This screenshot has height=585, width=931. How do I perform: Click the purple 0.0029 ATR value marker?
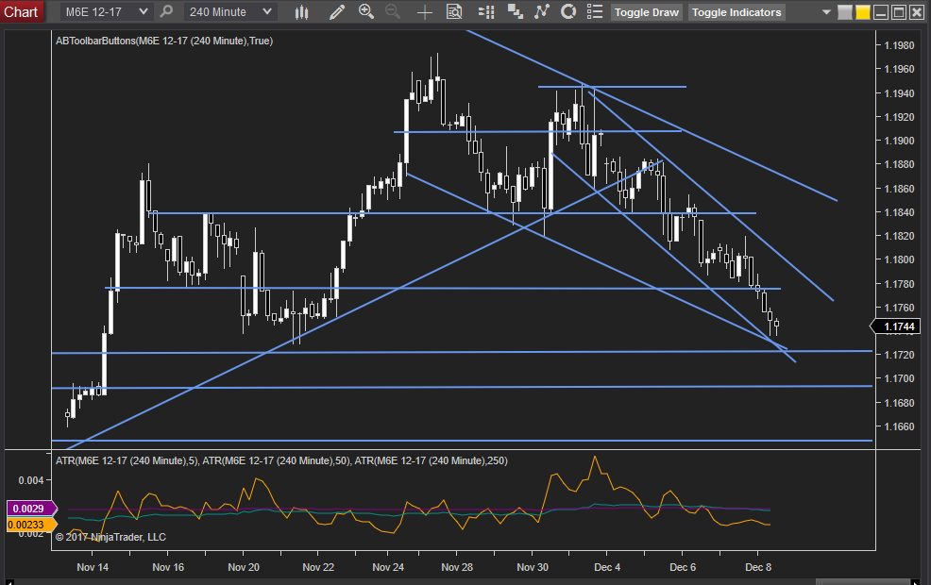tap(31, 509)
